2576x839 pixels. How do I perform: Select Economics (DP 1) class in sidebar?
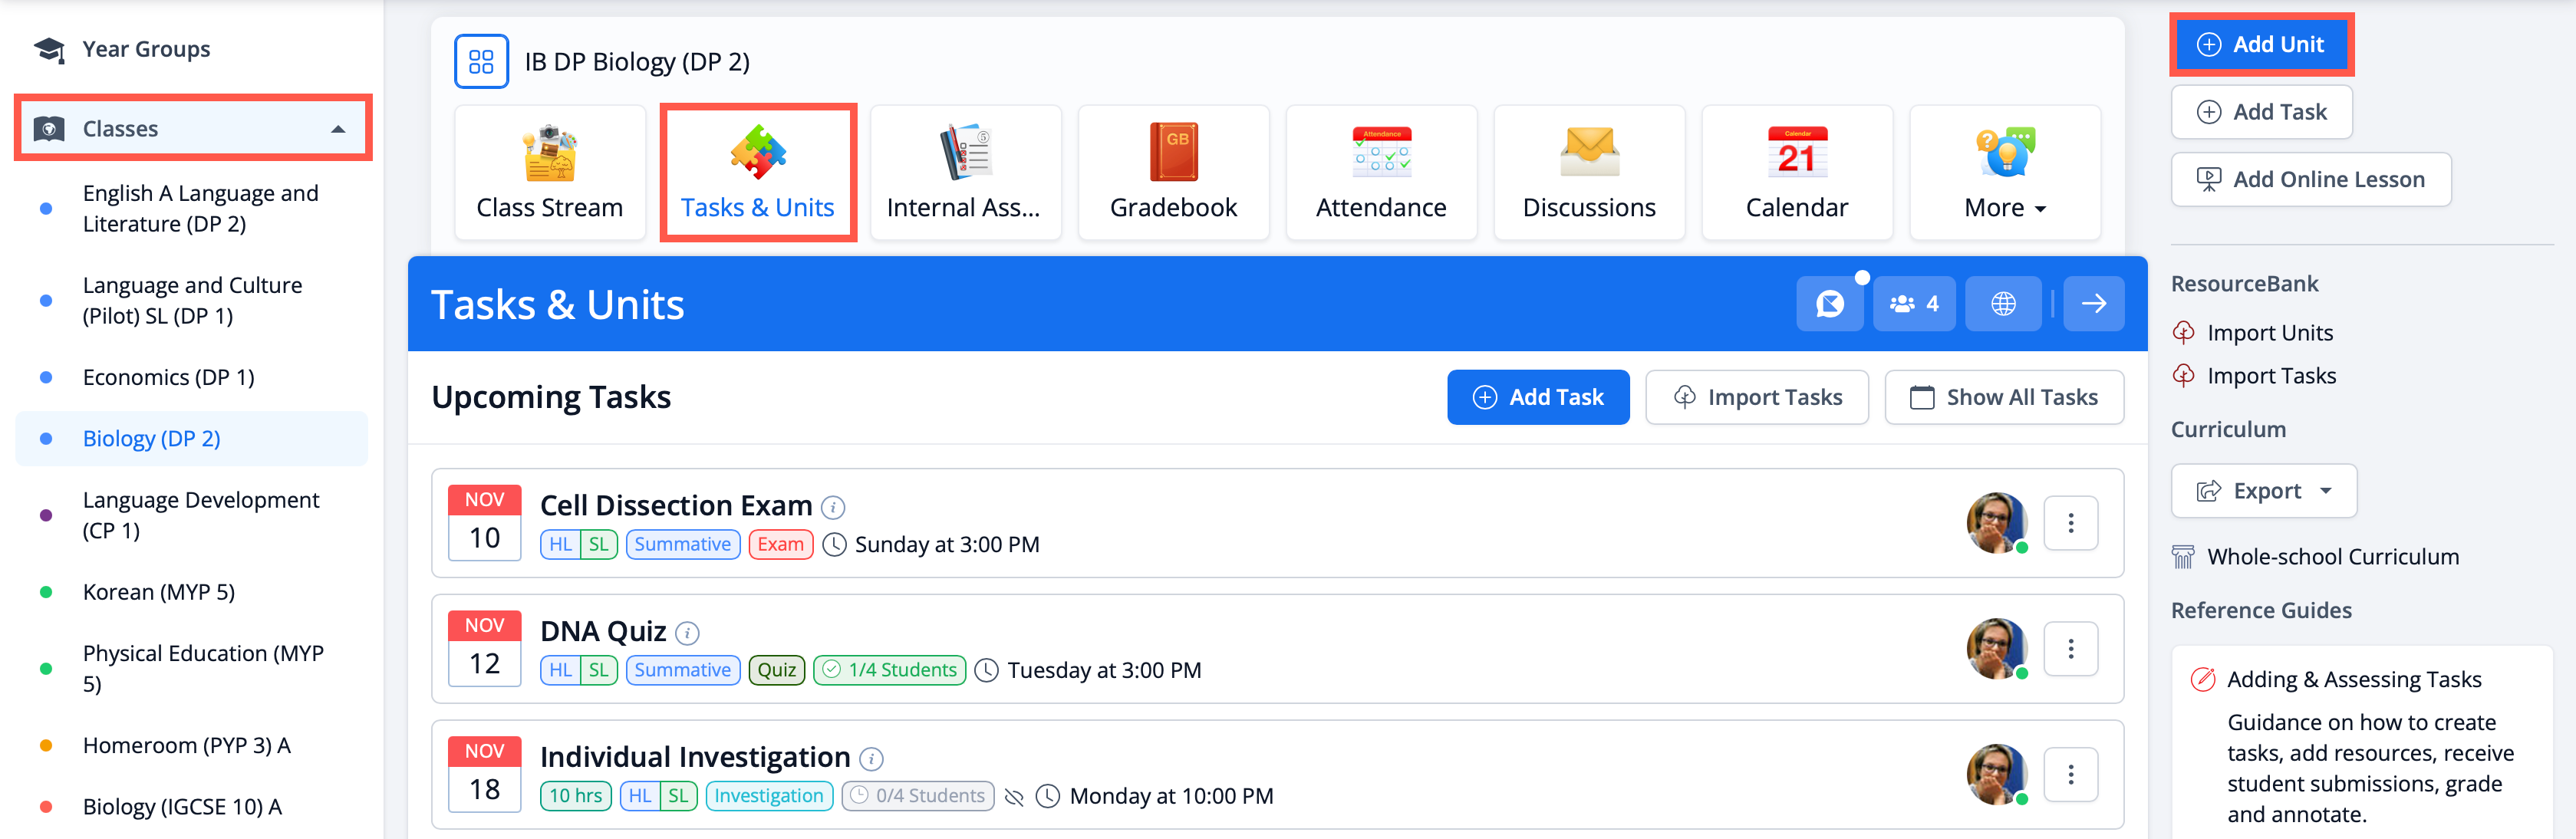168,377
